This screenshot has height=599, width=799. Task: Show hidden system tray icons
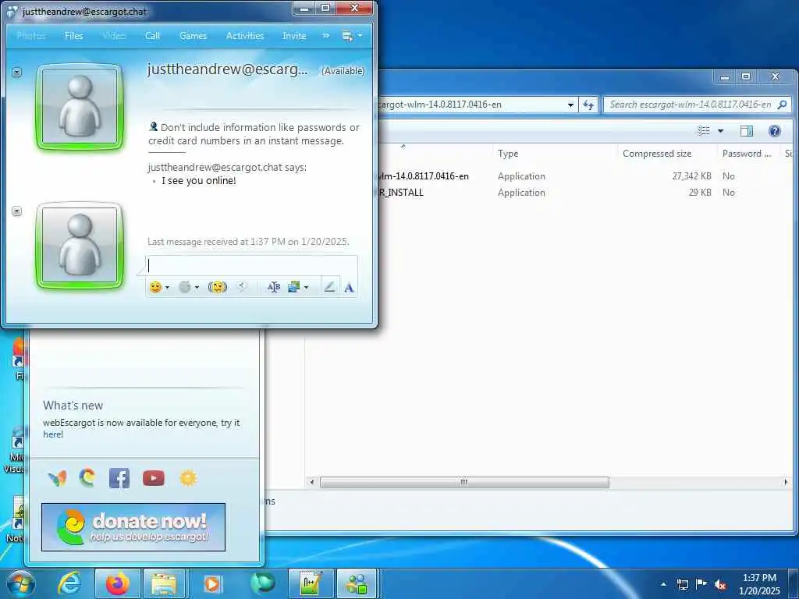click(x=663, y=584)
